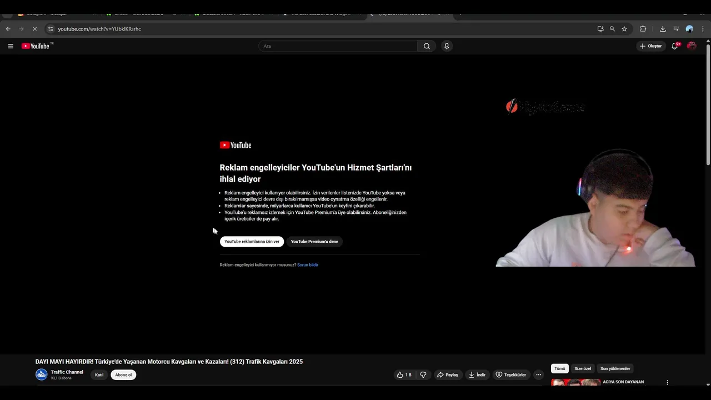Image resolution: width=711 pixels, height=400 pixels.
Task: Subscribe with the 'Abone ol' button
Action: pyautogui.click(x=123, y=375)
